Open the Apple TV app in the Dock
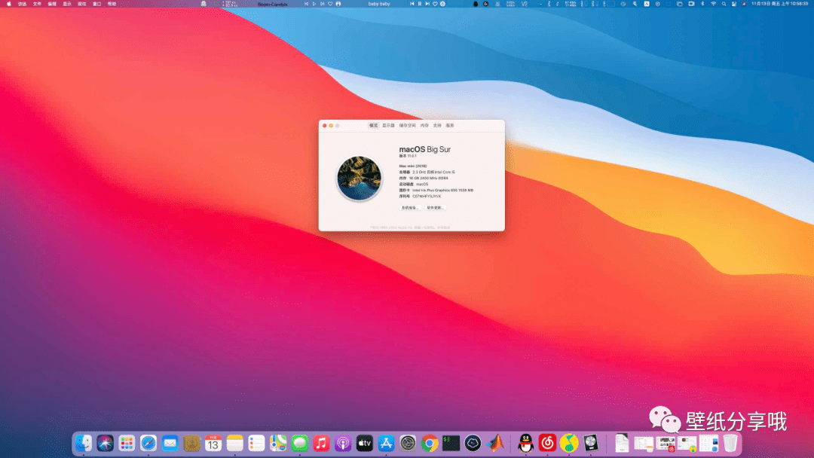 coord(365,443)
